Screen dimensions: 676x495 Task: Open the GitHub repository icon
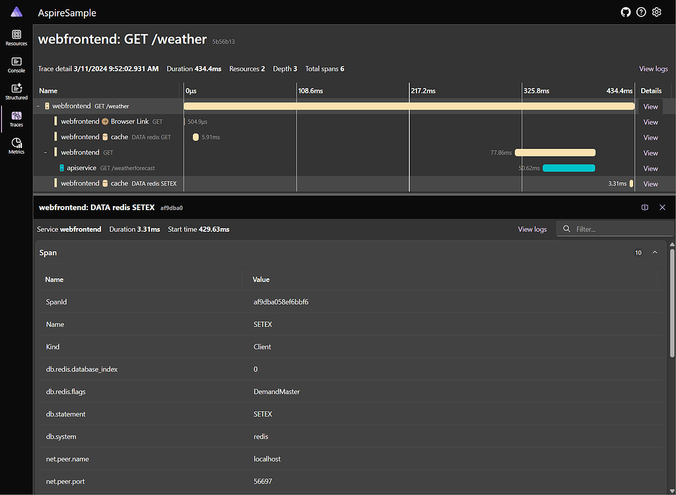[625, 12]
